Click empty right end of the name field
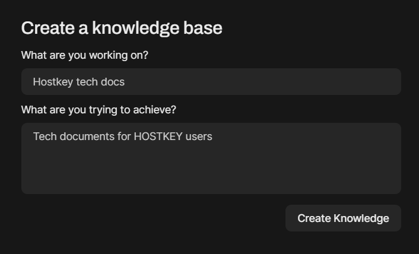 tap(332, 82)
